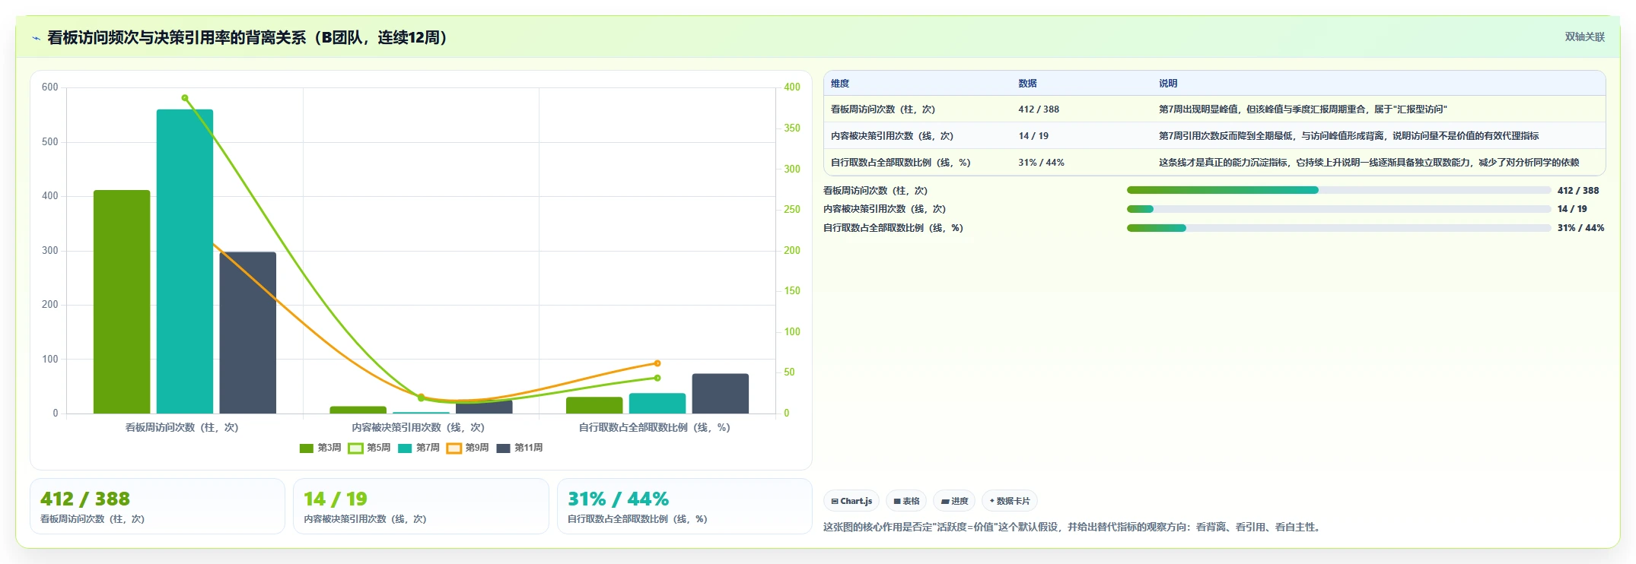1636x564 pixels.
Task: Click the dark slate bar in 自行取数占全部取数比例 group
Action: (720, 394)
